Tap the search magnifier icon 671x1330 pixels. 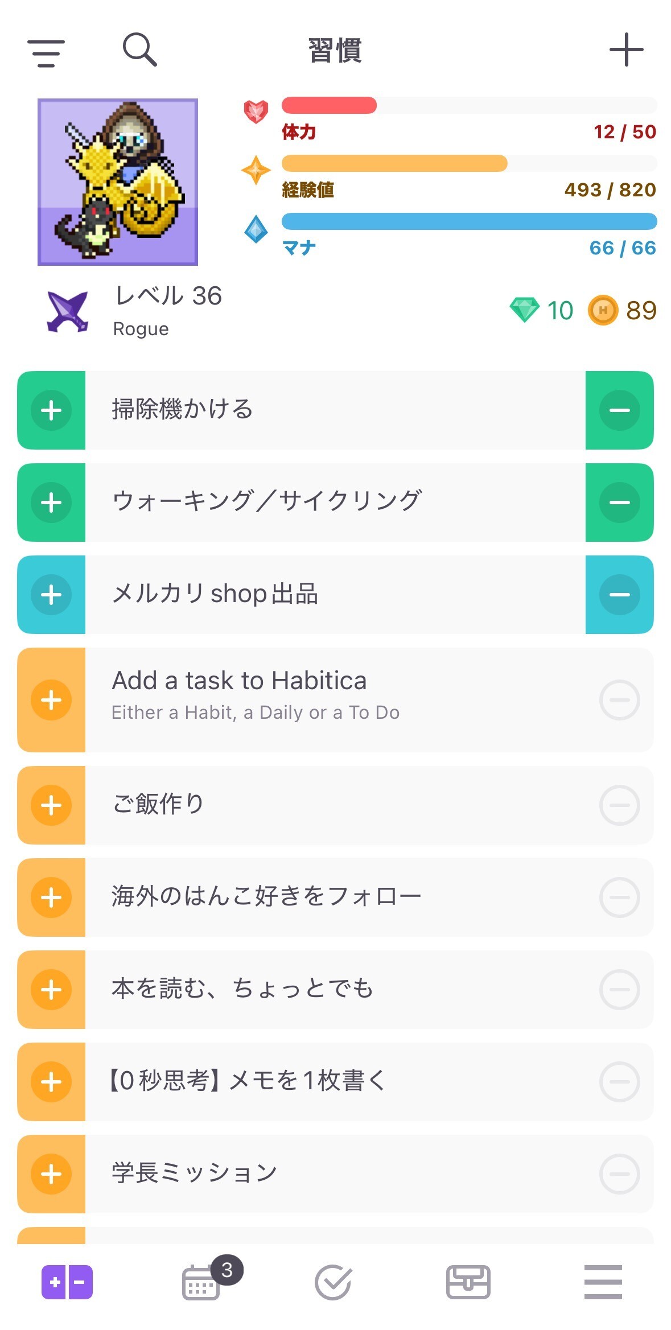point(139,50)
